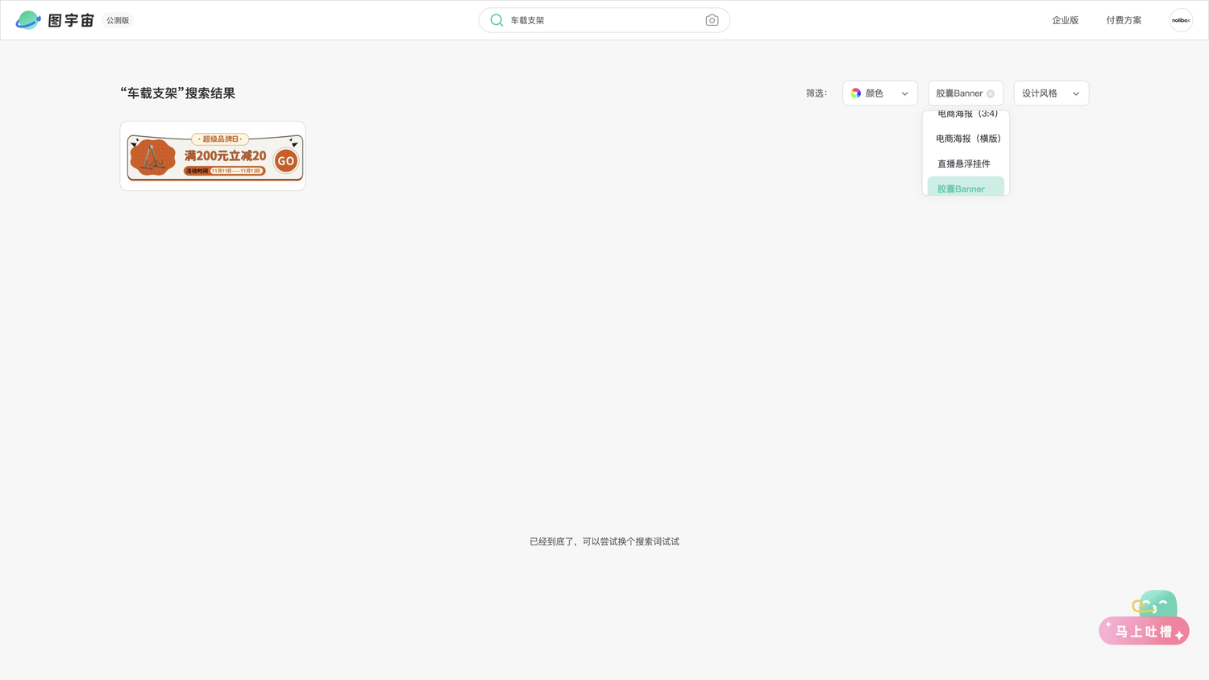Click the 图宇宙 planet logo
Screen dimensions: 1209x680
[x=28, y=20]
